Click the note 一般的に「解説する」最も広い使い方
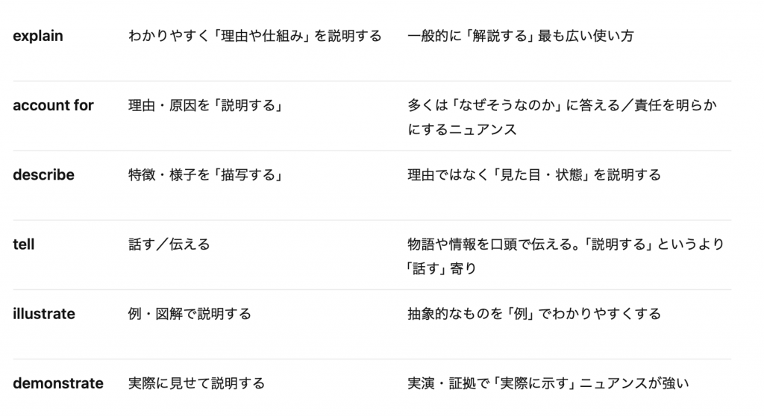The height and width of the screenshot is (416, 764). point(521,36)
